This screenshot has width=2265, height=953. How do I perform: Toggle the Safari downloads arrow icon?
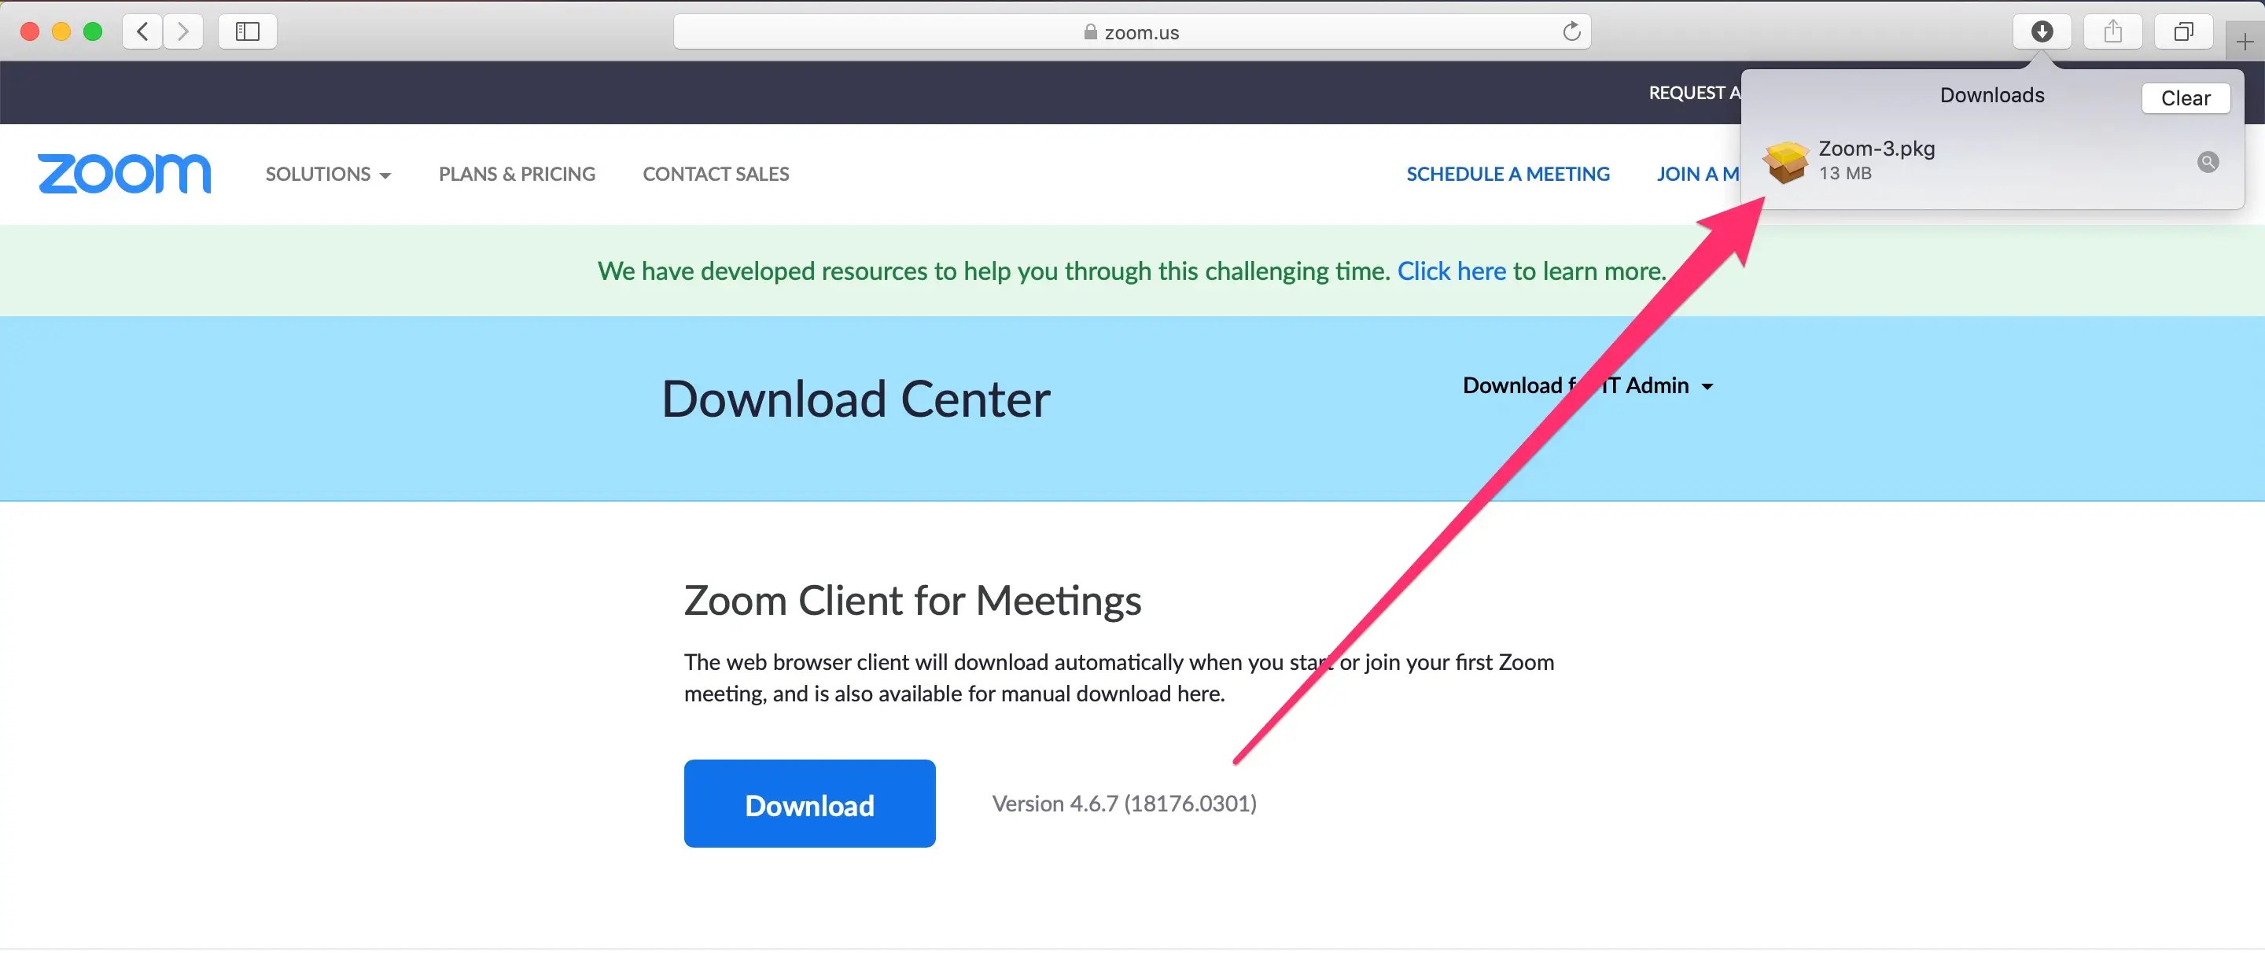coord(2042,31)
